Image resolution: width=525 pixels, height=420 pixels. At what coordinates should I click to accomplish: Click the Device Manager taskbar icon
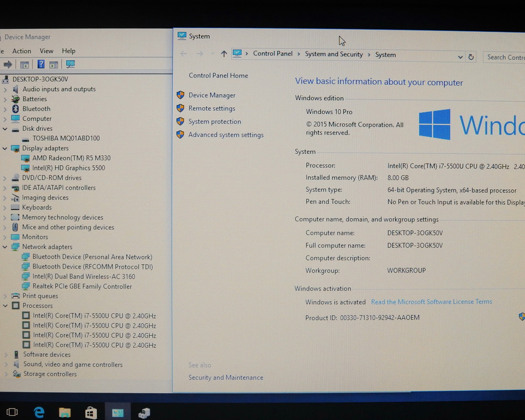(144, 413)
